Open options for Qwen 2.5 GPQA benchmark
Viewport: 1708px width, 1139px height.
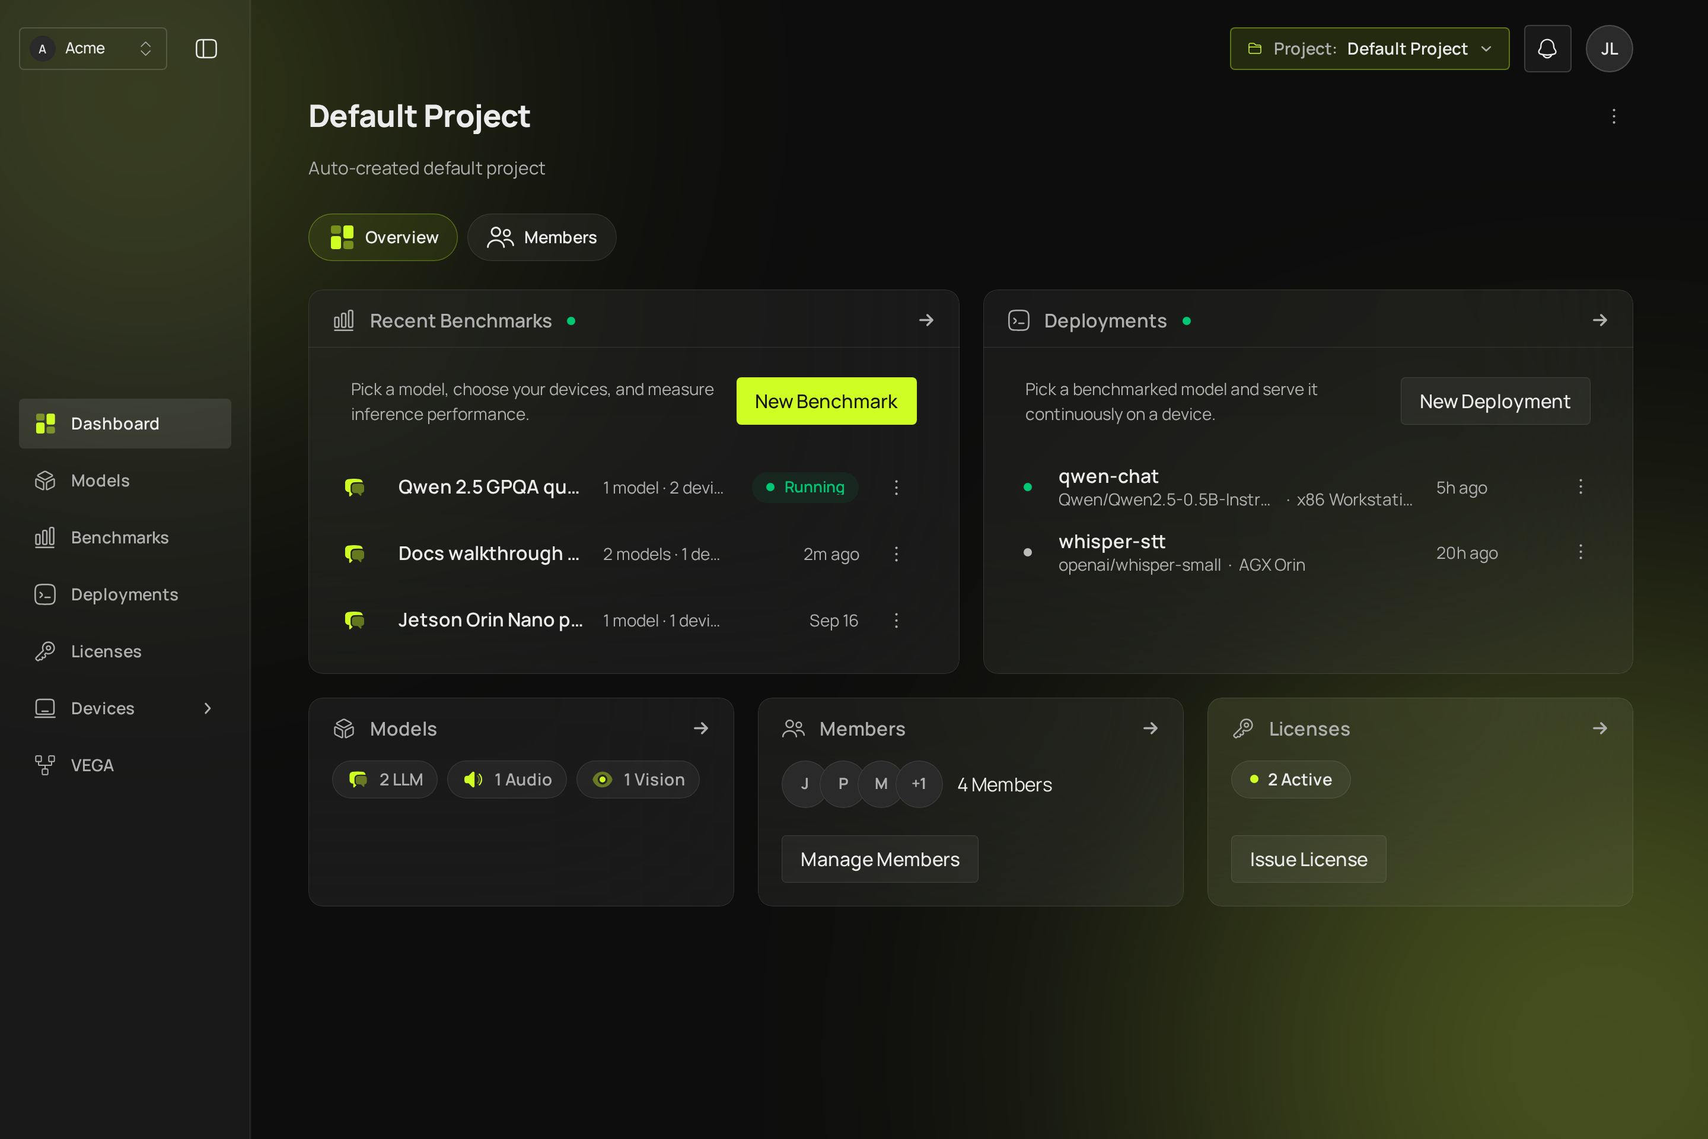tap(896, 488)
